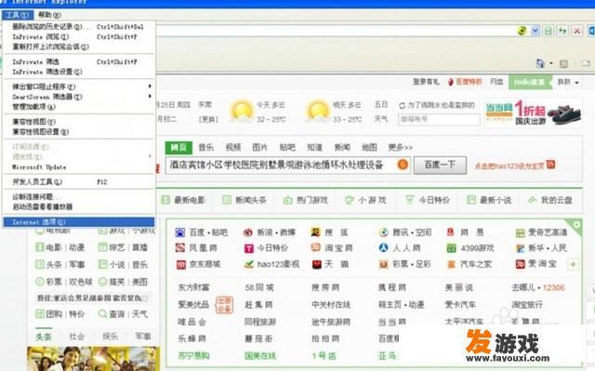Open the 京东商城 site icon link
The image size is (595, 371).
[x=180, y=264]
